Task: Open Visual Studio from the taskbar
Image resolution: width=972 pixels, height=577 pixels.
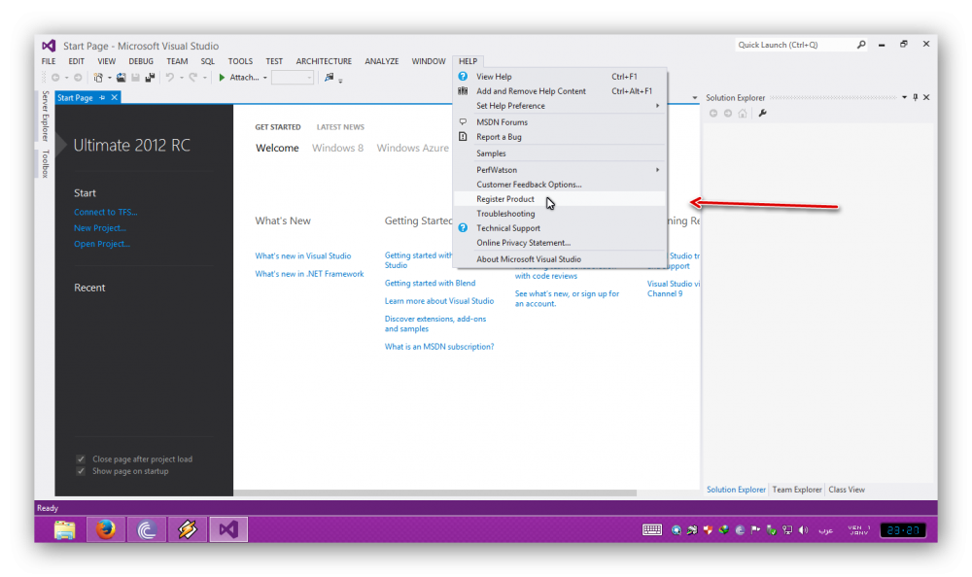Action: (x=228, y=530)
